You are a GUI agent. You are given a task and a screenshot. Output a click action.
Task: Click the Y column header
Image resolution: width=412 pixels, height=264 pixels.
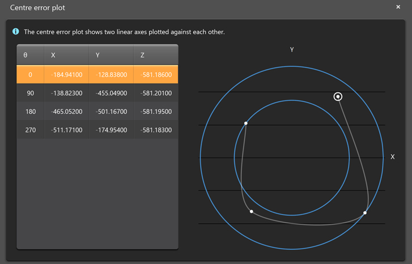coord(111,56)
